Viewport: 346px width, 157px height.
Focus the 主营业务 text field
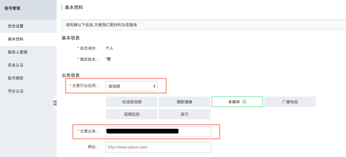pos(159,131)
